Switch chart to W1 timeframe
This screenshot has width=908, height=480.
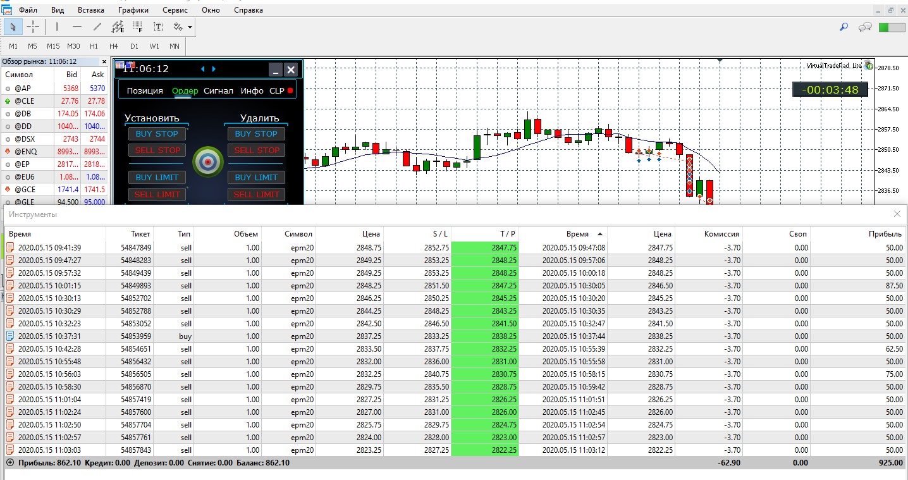click(154, 46)
